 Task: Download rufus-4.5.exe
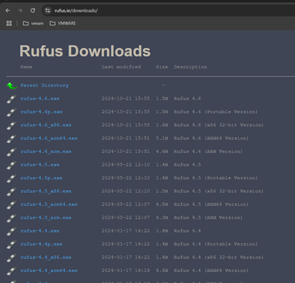click(40, 165)
